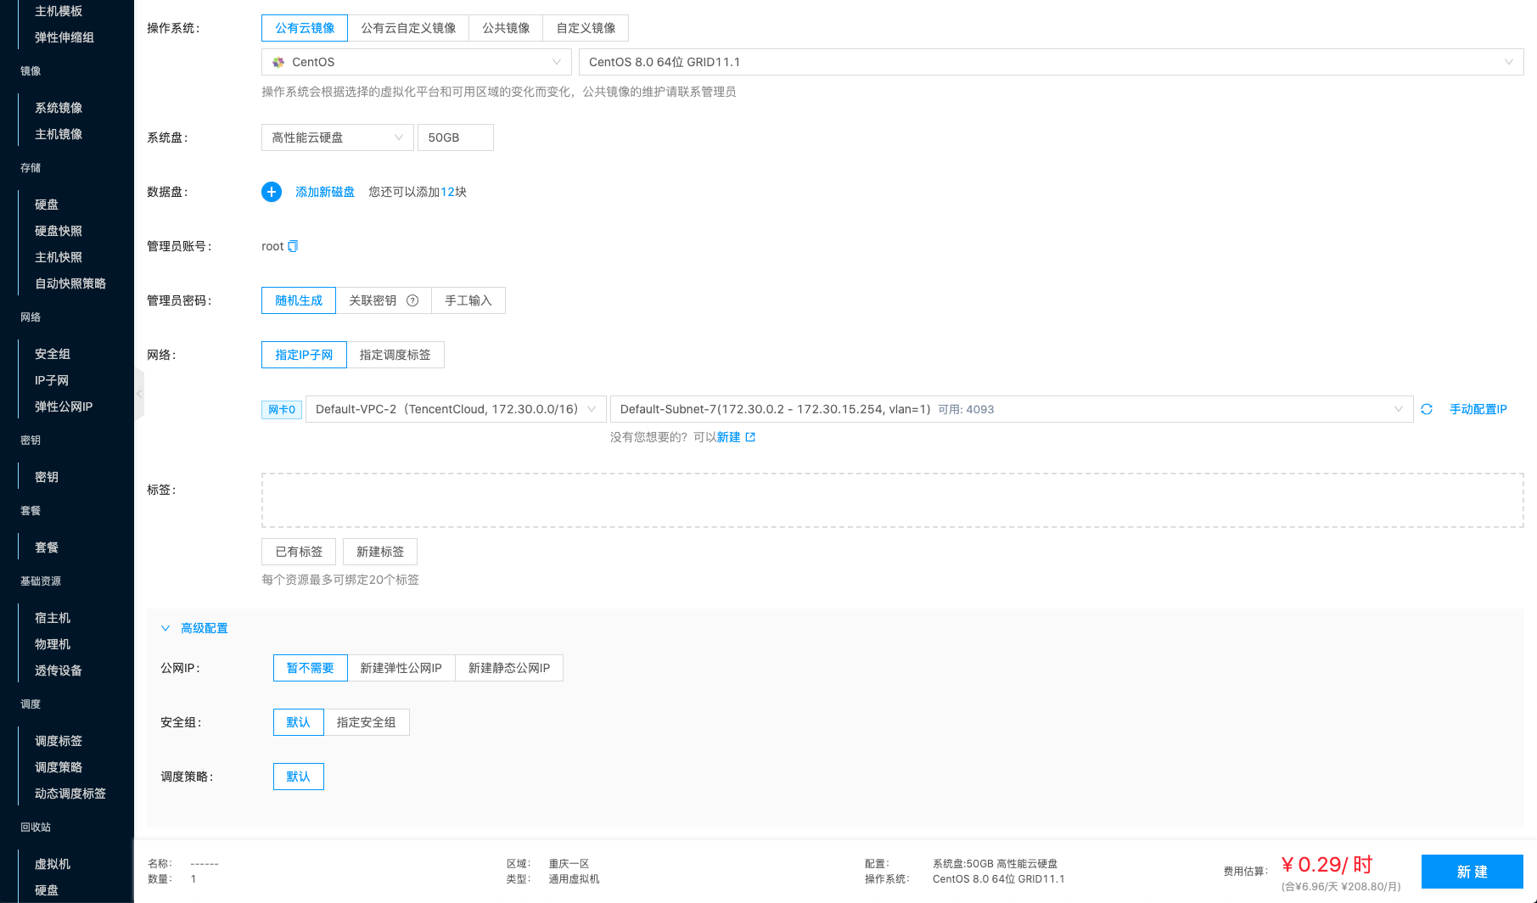
Task: Click the 新建 create button
Action: [1472, 872]
